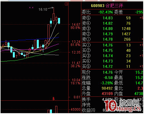Click buy volume 23 in 买③ row
The height and width of the screenshot is (114, 144).
pyautogui.click(x=128, y=56)
